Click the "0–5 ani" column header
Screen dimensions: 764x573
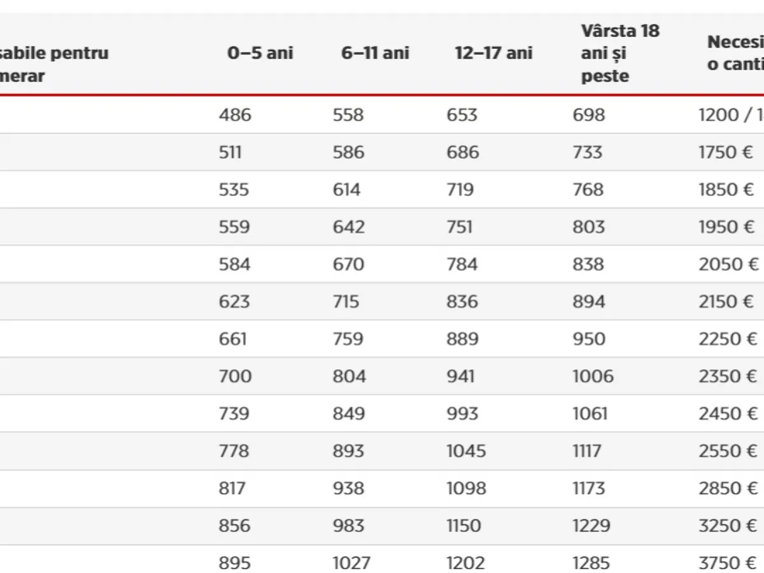click(x=260, y=53)
